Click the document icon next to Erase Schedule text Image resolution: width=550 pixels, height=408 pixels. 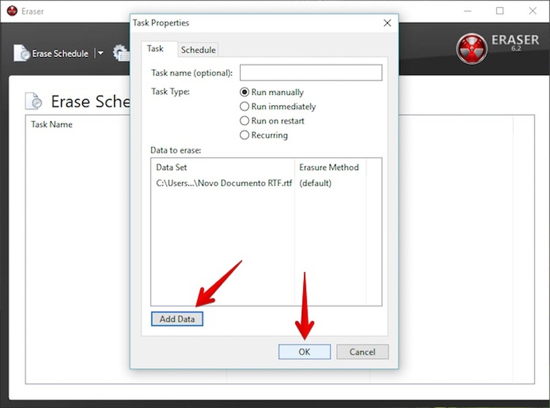[34, 100]
